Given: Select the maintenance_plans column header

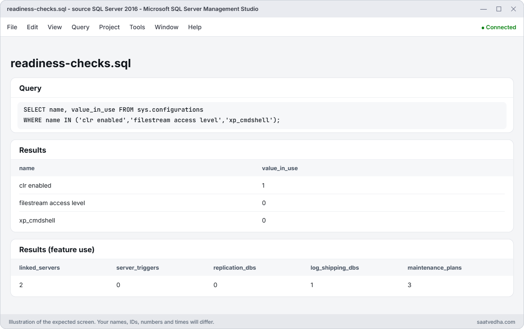Looking at the screenshot, I should [434, 267].
